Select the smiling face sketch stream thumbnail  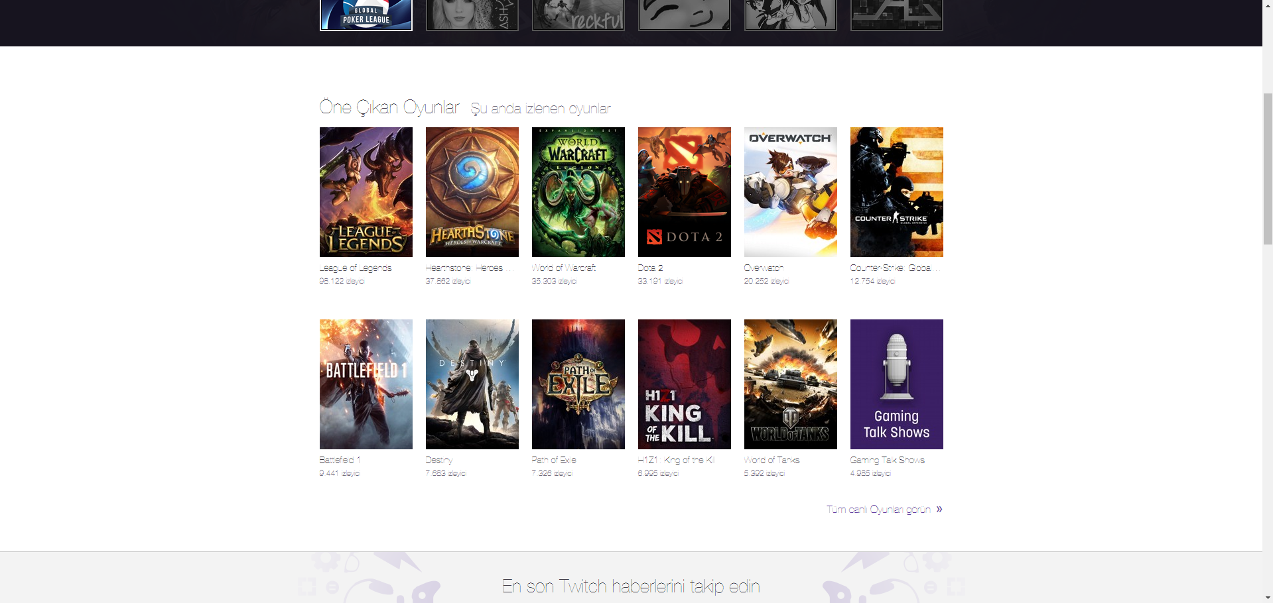(x=684, y=15)
